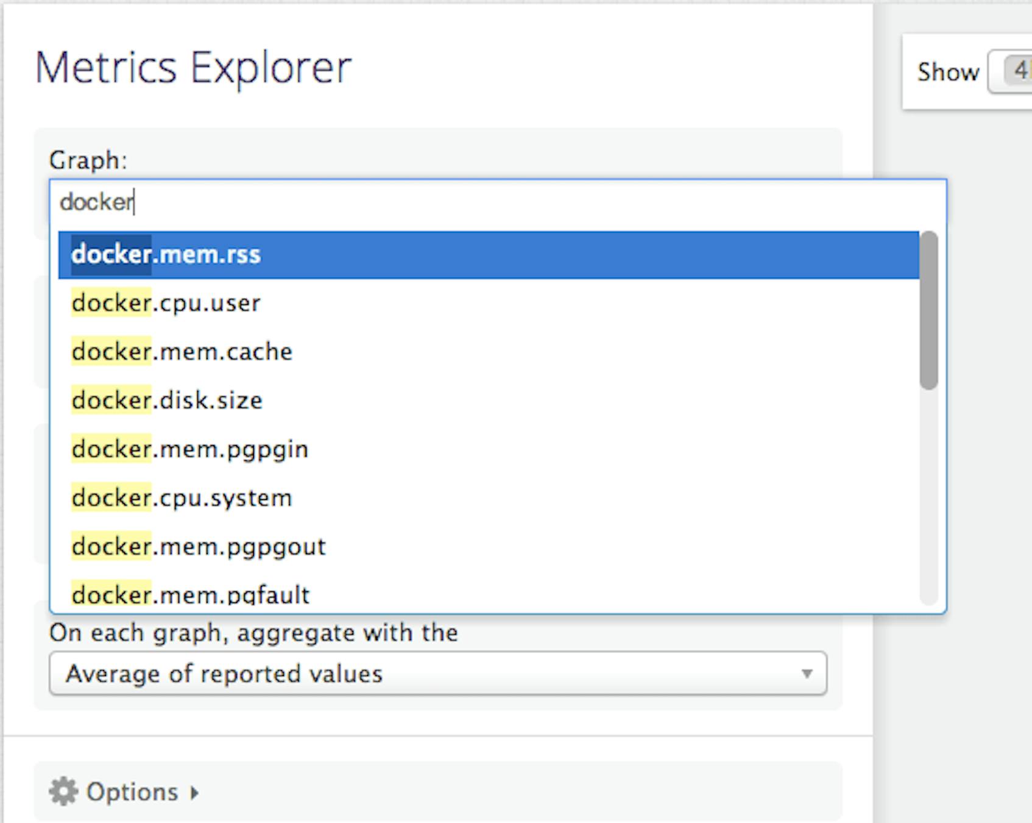Select docker.cpu.system from the list
1032x823 pixels.
pyautogui.click(x=182, y=498)
